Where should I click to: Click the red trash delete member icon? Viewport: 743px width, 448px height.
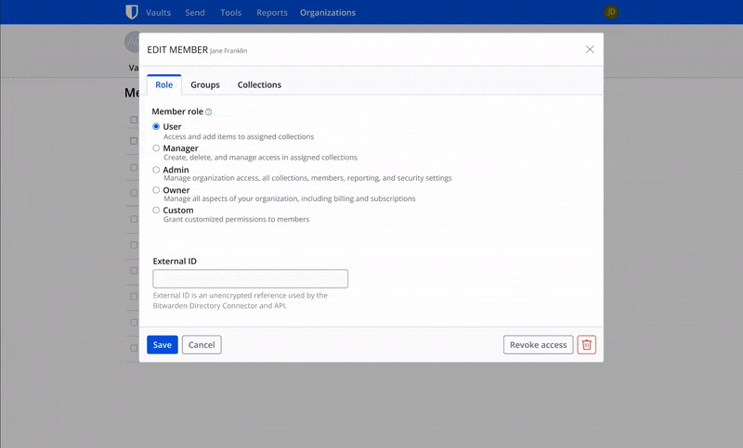coord(586,345)
